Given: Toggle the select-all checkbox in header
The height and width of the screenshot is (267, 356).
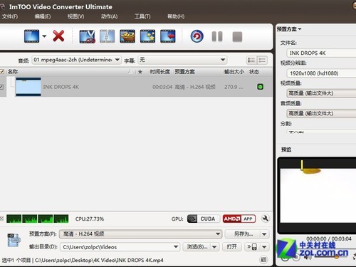Looking at the screenshot, I should tap(2, 71).
